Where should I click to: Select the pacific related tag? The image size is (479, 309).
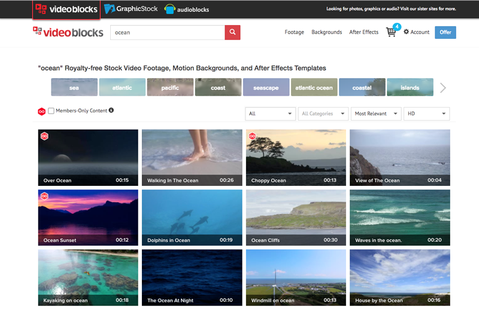coord(170,87)
